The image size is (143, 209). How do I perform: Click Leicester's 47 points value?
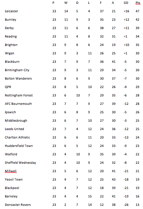tap(137, 11)
